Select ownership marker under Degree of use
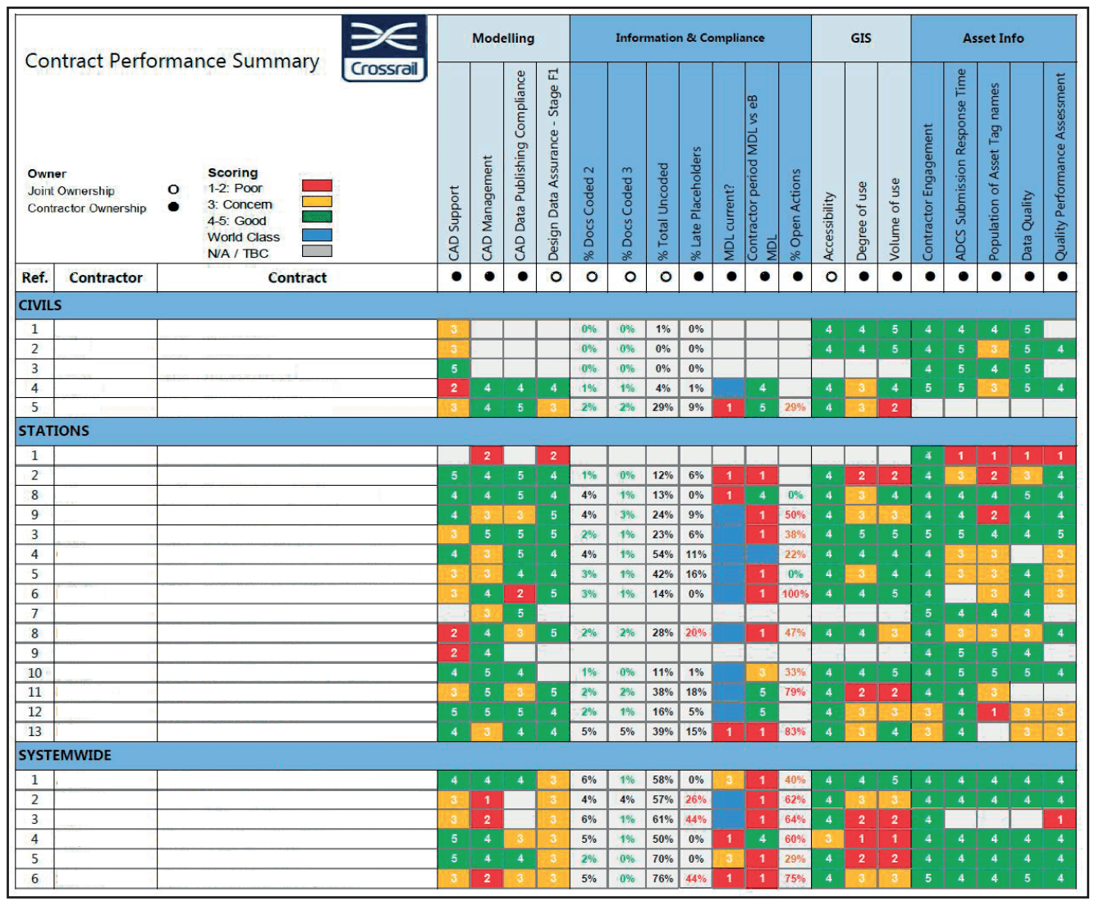 coord(864,277)
